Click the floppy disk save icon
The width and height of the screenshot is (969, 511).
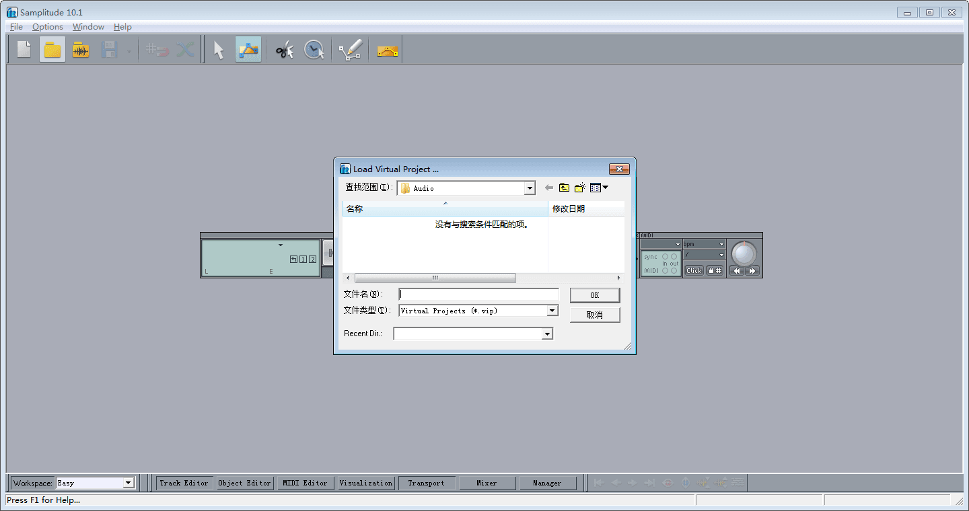click(109, 50)
